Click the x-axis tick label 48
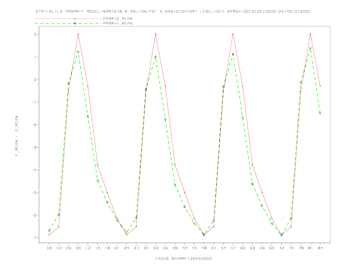Image resolution: width=349 pixels, height=270 pixels. [x=204, y=248]
